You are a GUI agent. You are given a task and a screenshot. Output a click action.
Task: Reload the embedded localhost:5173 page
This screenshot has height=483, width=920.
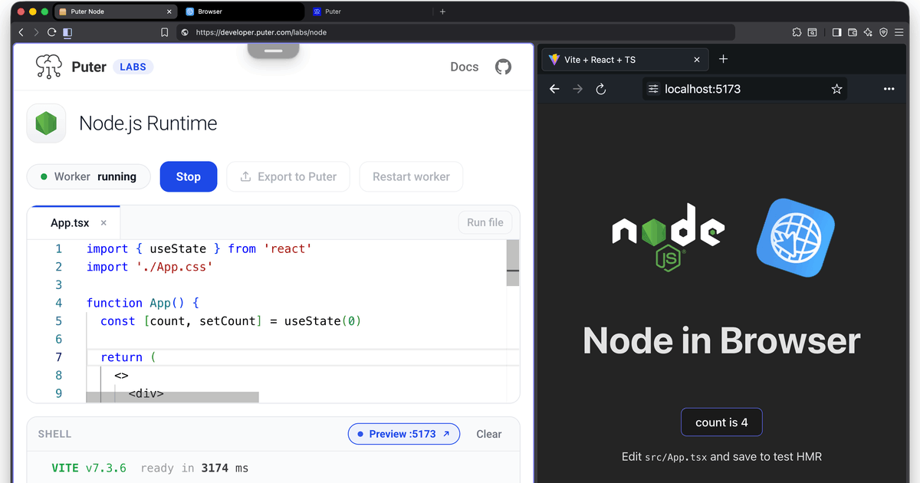(601, 89)
